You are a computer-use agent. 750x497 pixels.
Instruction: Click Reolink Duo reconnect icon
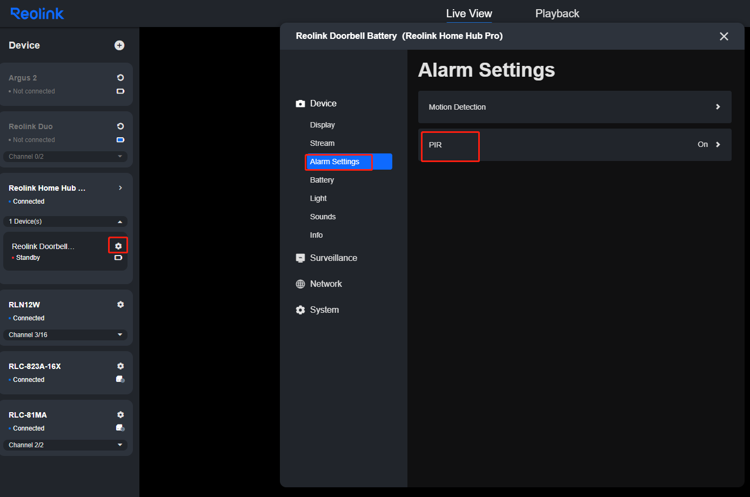tap(120, 126)
